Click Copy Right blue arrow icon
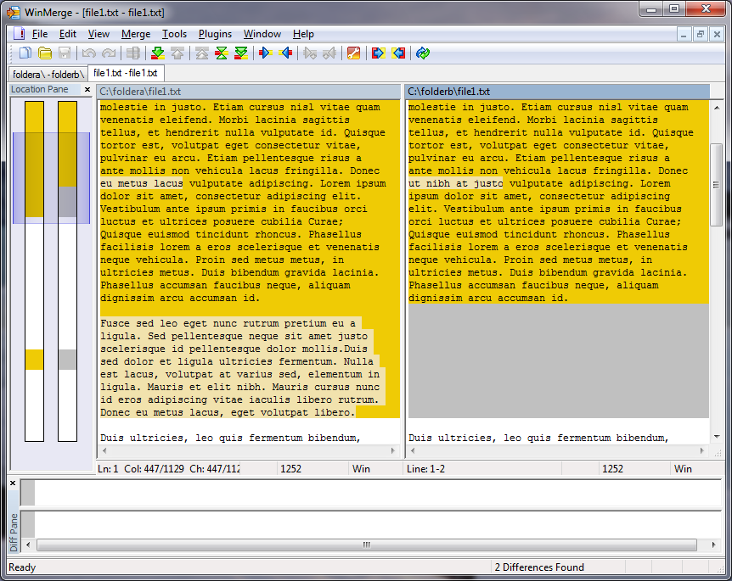Screen dimensions: 732x581 266,53
